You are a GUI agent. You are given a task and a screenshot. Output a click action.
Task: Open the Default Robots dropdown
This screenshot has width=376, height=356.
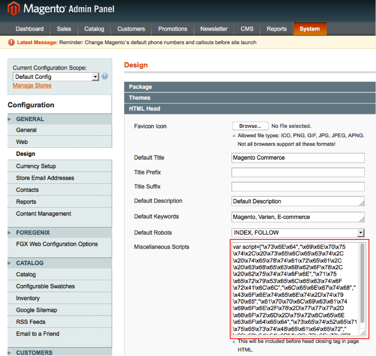(298, 233)
